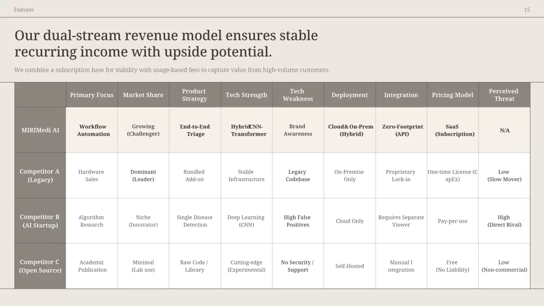544x306 pixels.
Task: Select the "SaaS (Subscription)" cell
Action: (454, 130)
